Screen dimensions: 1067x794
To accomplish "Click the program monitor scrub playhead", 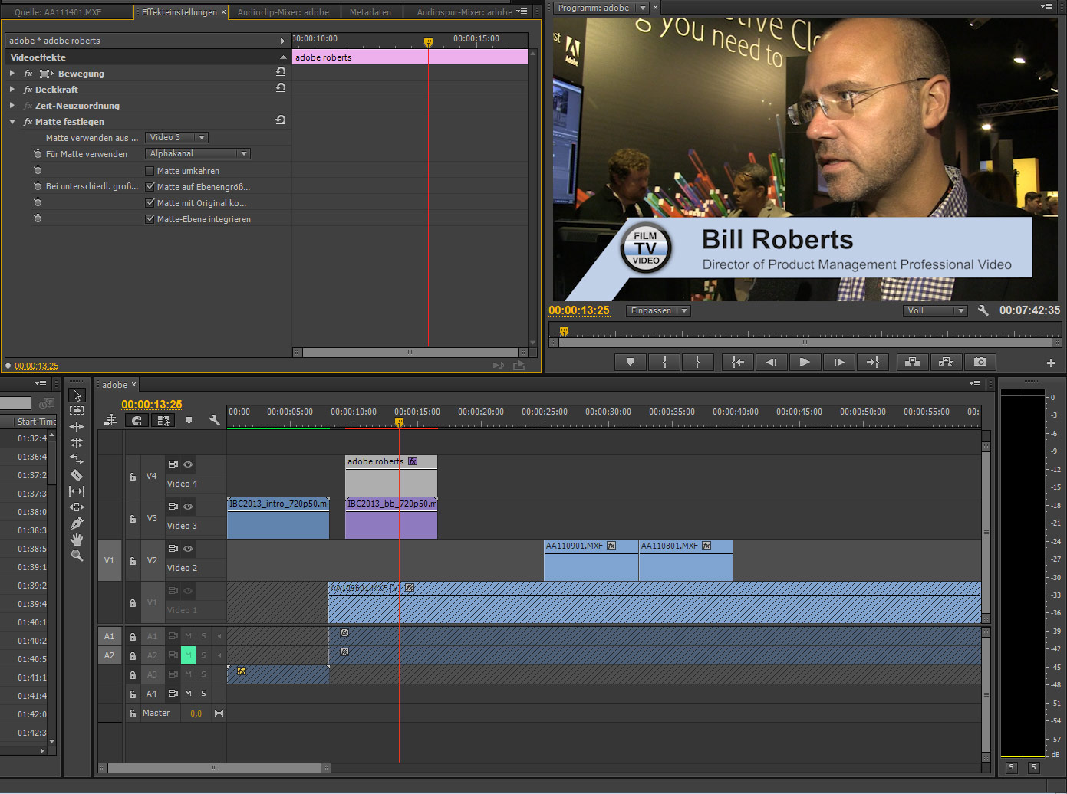I will click(564, 332).
